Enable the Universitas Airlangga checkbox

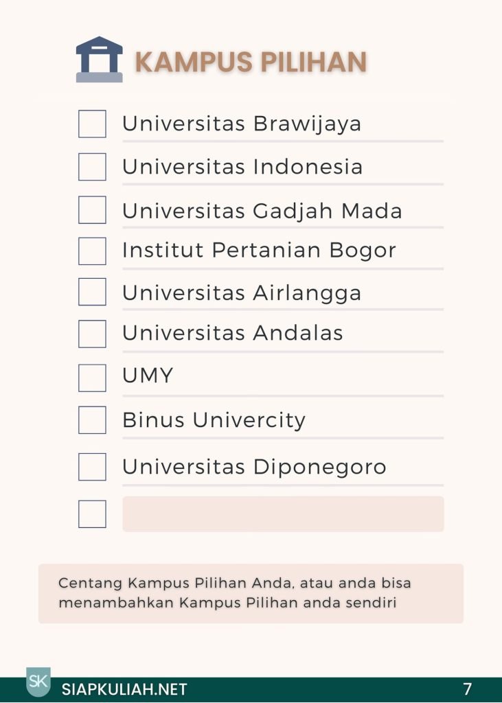pos(92,292)
